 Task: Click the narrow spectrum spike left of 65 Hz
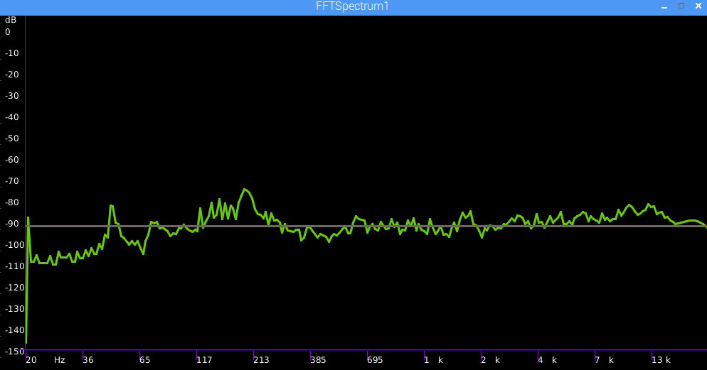[x=111, y=206]
